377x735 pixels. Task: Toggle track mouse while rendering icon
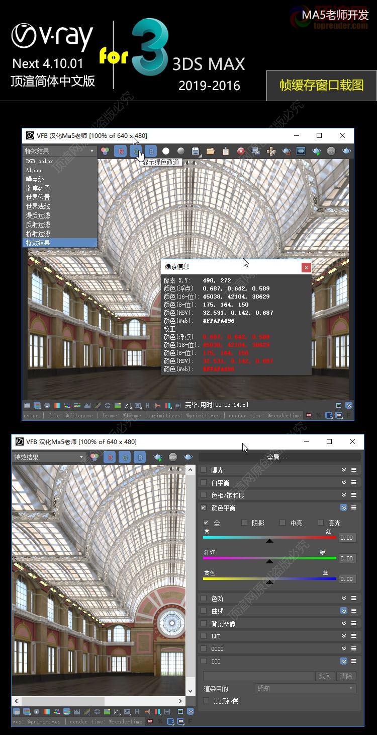coord(271,151)
